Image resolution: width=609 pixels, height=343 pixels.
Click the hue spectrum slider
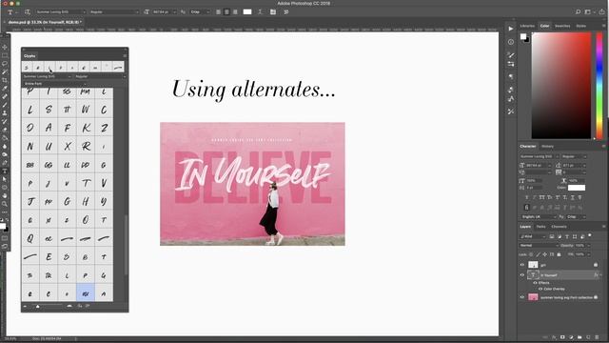(x=599, y=86)
